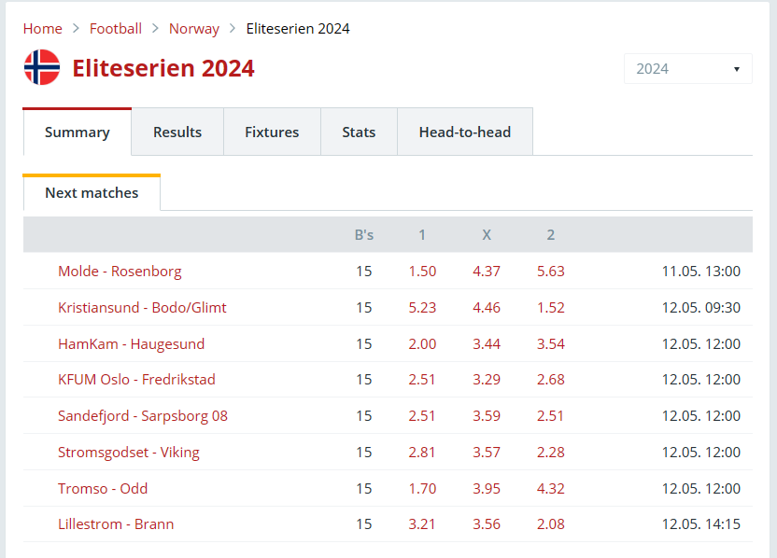Navigate to Norway breadcrumb link
The width and height of the screenshot is (777, 558).
[x=193, y=29]
